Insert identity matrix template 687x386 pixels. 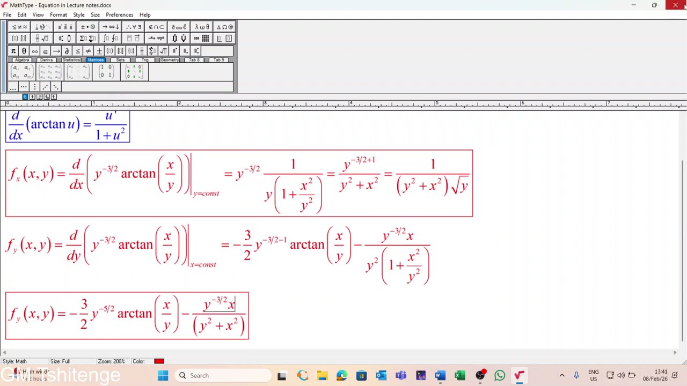point(106,72)
